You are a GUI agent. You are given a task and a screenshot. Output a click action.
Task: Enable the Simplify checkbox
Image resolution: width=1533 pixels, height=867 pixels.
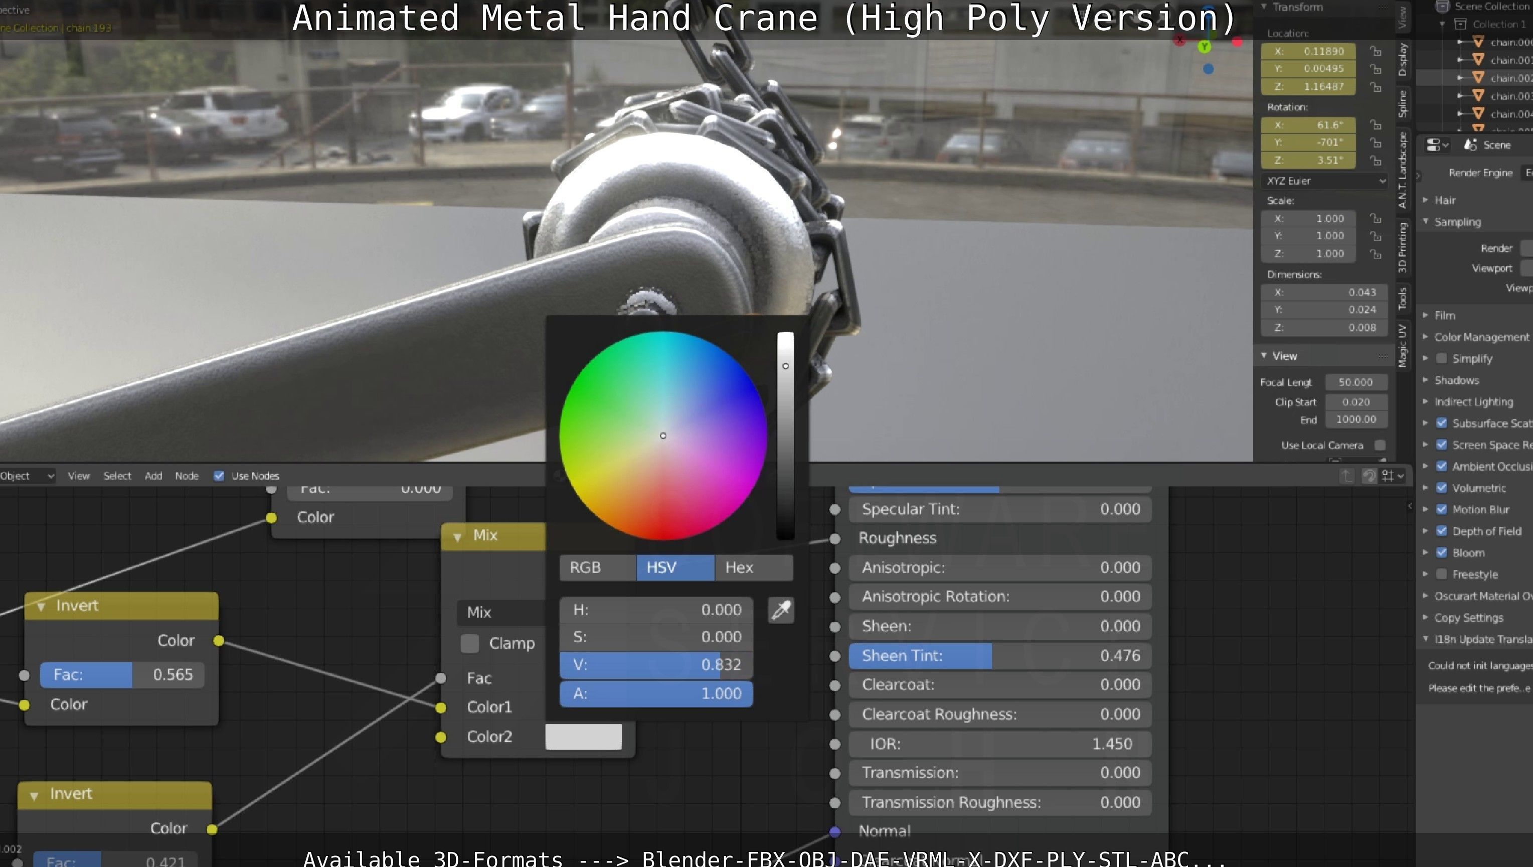[1441, 358]
